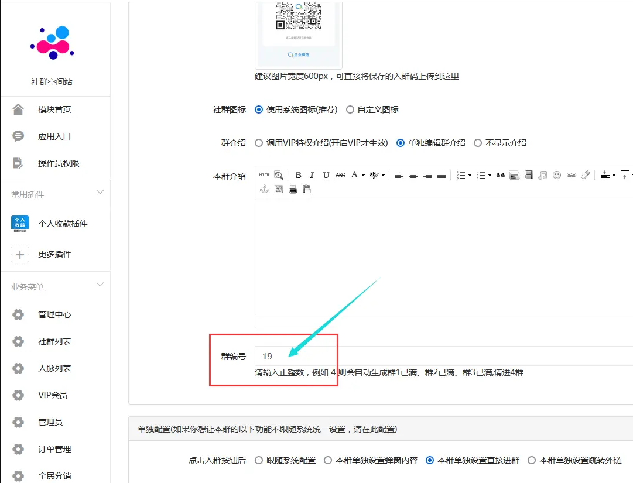Click the print icon in editor

pyautogui.click(x=293, y=189)
